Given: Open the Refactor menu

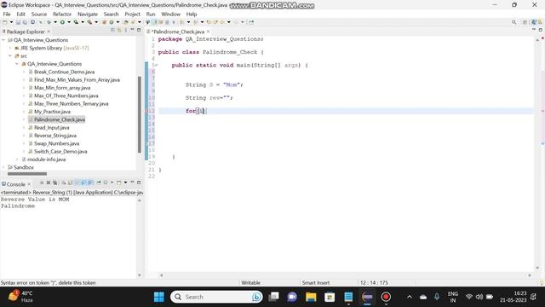Looking at the screenshot, I should pos(62,14).
